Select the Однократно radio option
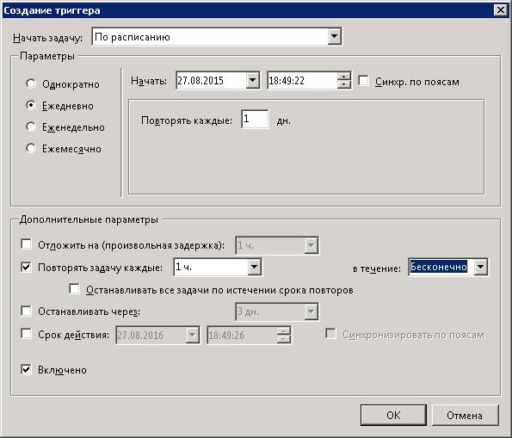 click(x=31, y=84)
